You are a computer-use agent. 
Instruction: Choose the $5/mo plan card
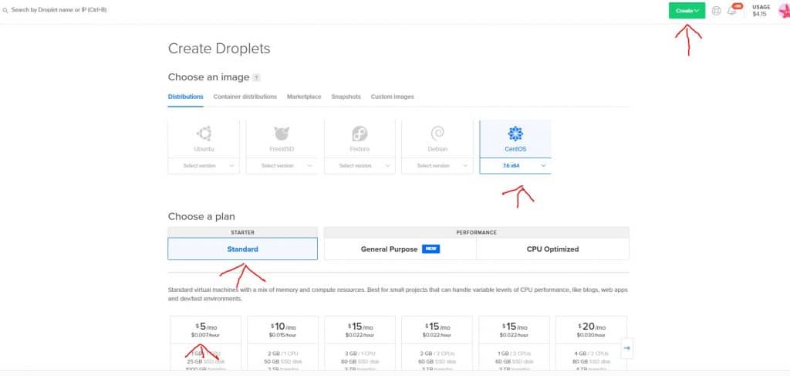[205, 344]
